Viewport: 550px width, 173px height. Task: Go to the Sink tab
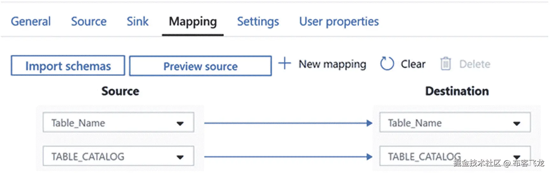click(137, 21)
